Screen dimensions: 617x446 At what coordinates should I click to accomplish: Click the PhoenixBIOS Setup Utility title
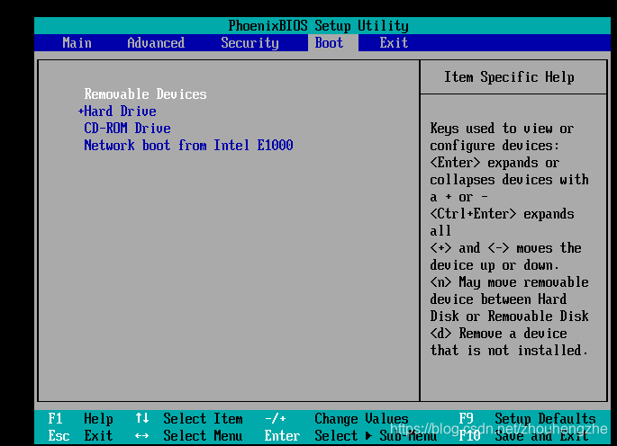coord(318,26)
